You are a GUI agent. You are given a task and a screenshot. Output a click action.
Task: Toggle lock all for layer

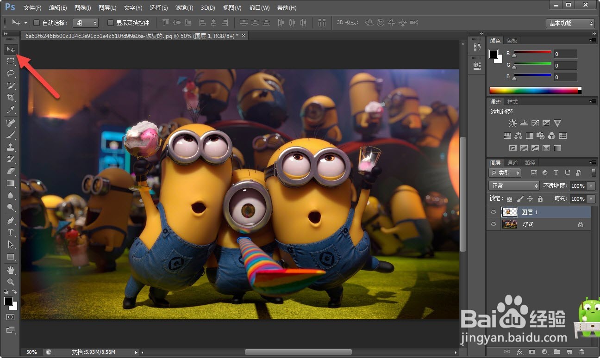tap(540, 199)
